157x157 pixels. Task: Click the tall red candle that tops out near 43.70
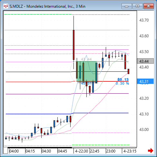pyautogui.click(x=74, y=45)
